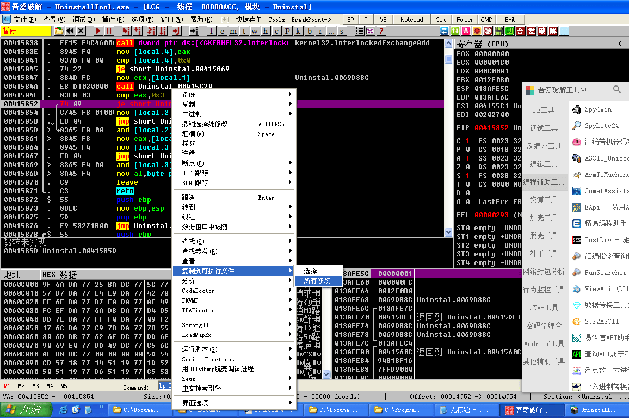Collapse the 寄存器 (FPU) panel arrow

tap(620, 44)
